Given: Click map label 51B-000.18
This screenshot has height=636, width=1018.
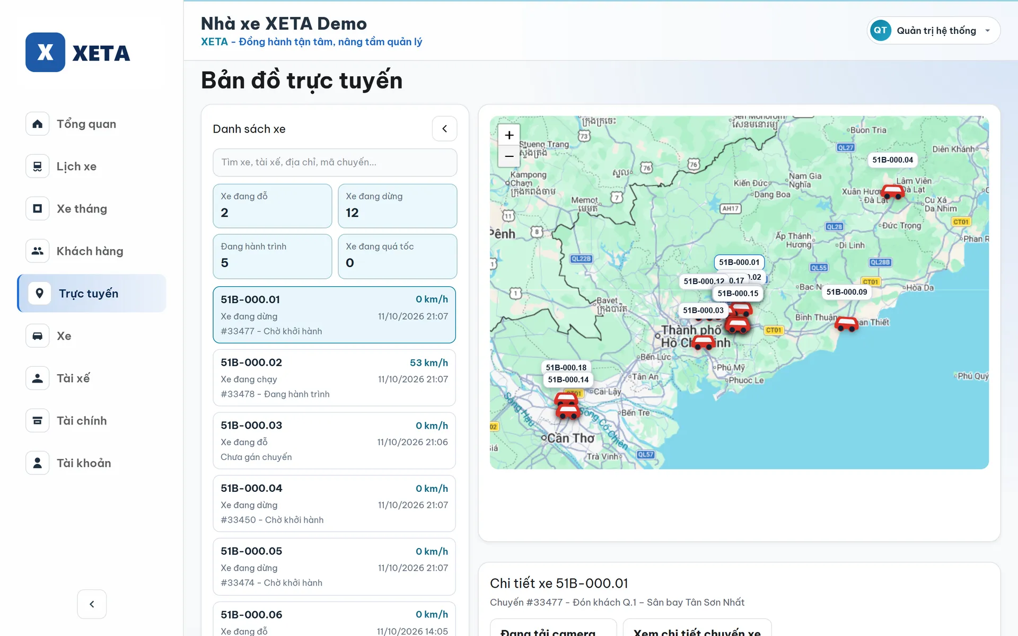Looking at the screenshot, I should pos(566,367).
